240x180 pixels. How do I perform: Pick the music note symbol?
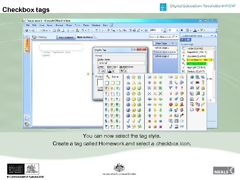pyautogui.click(x=171, y=126)
